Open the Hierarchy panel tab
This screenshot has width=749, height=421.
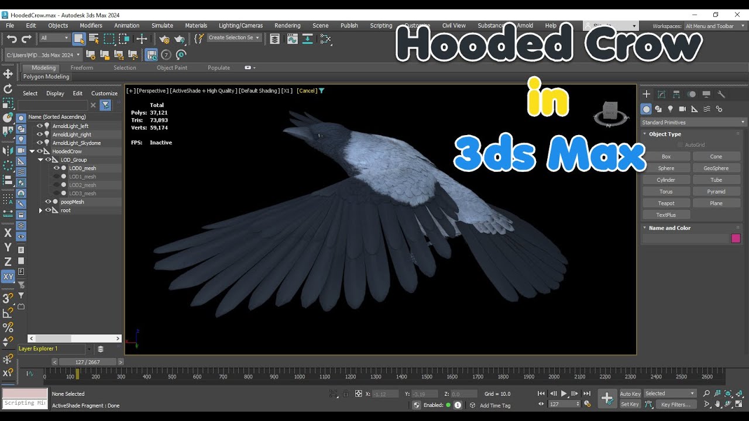click(x=676, y=94)
